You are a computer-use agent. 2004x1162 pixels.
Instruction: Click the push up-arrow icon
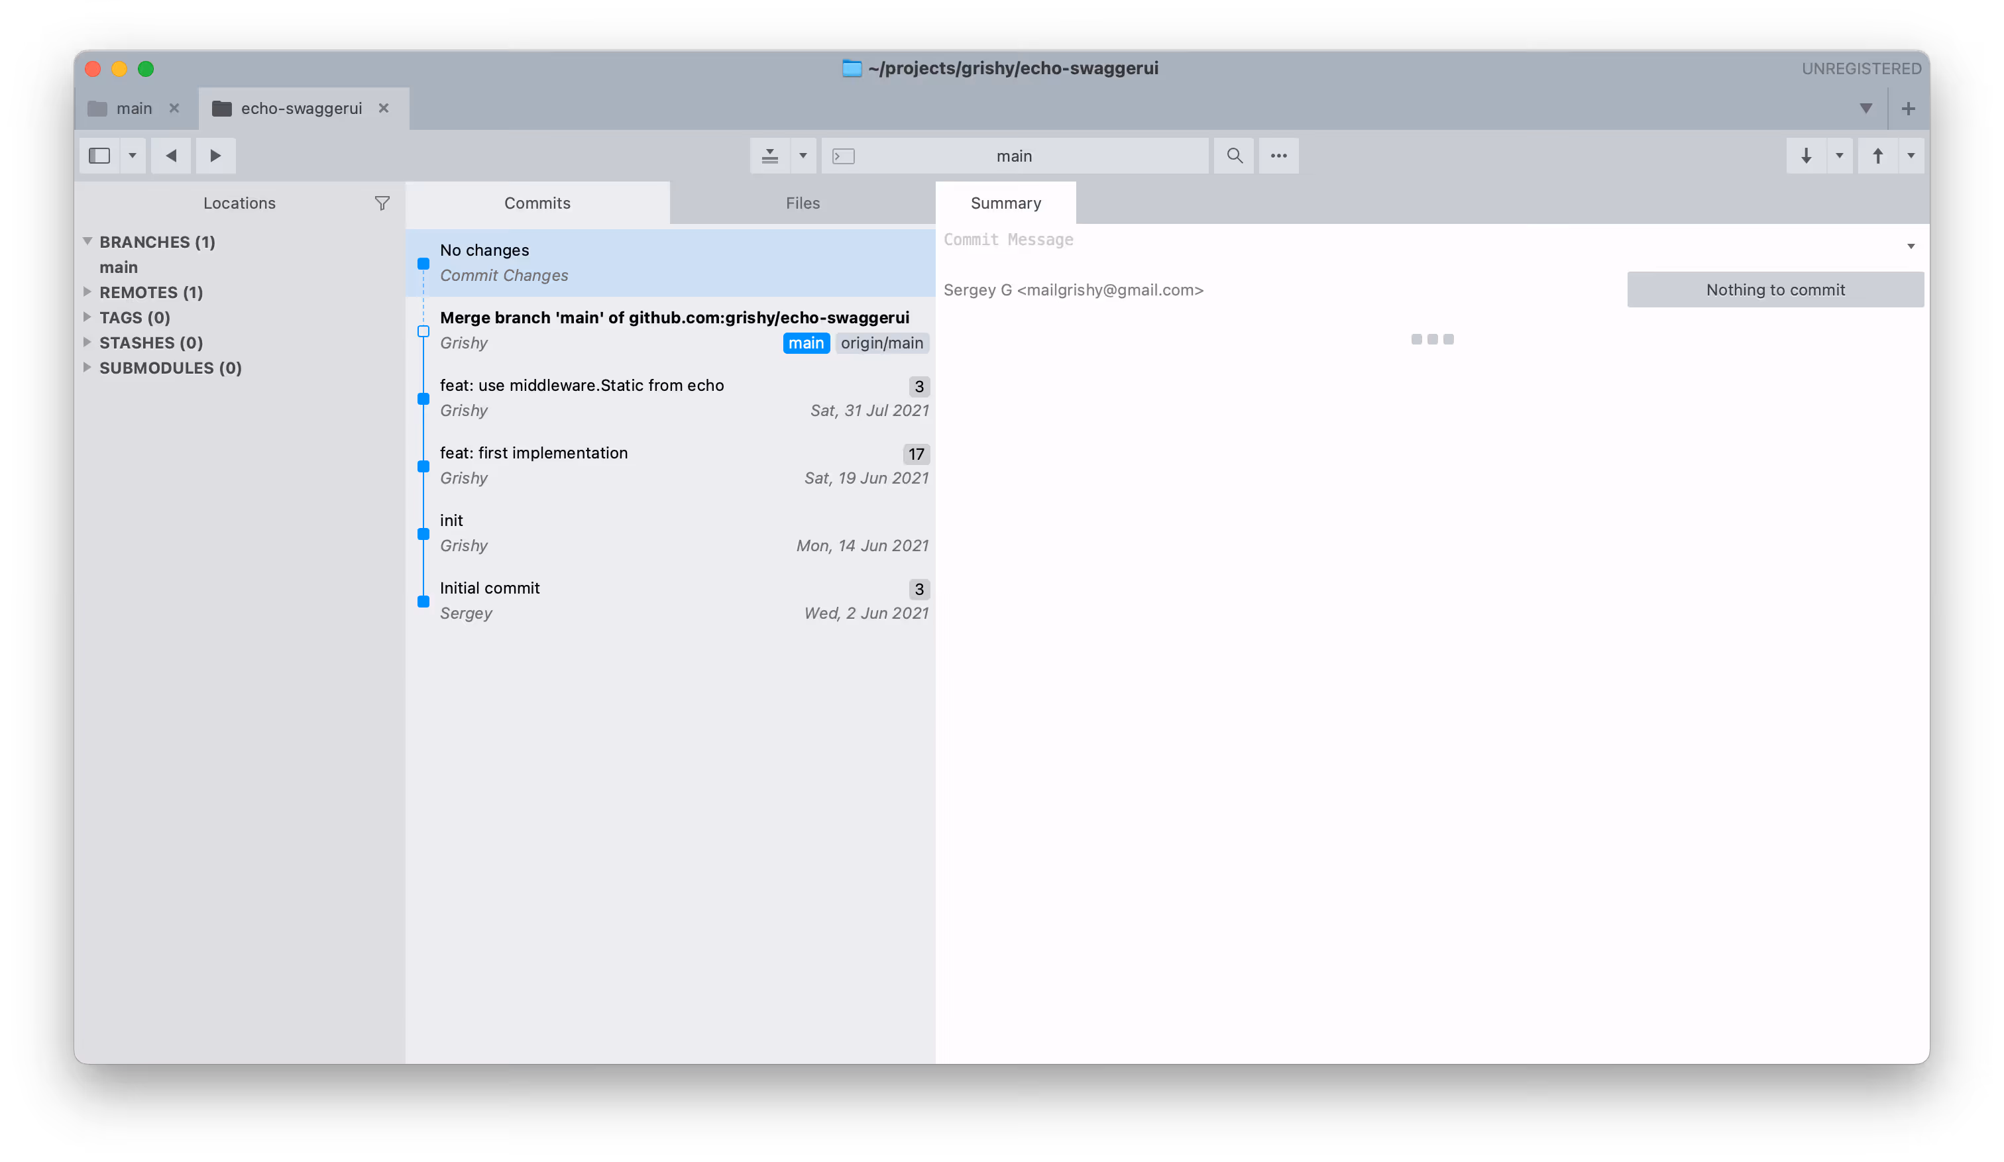(x=1877, y=156)
